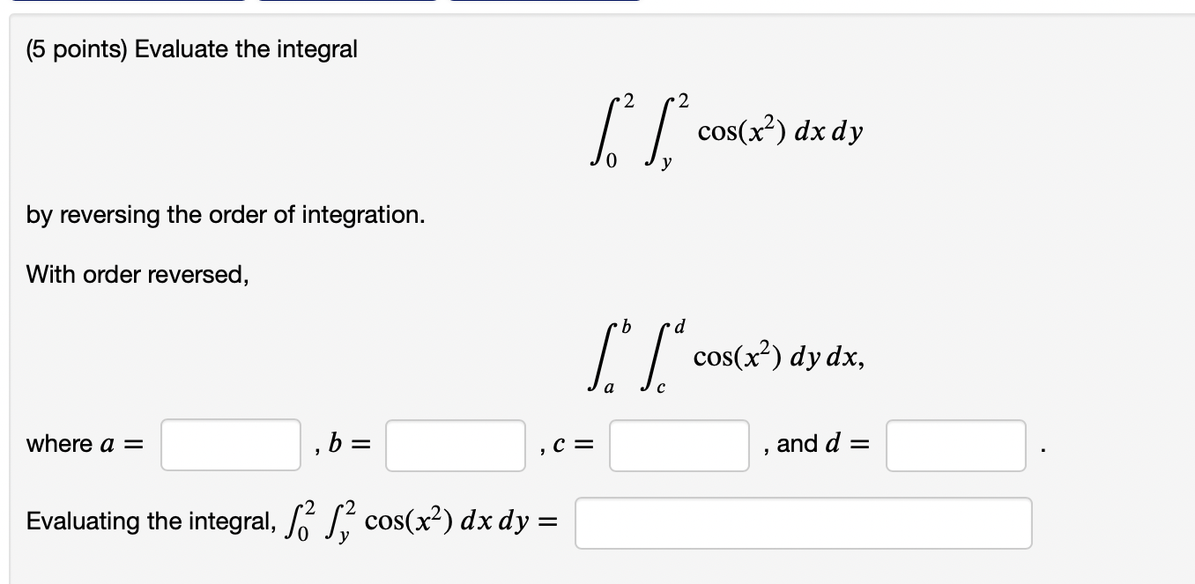The height and width of the screenshot is (584, 1195).
Task: Click 'by reversing the order of integration'
Action: click(x=225, y=215)
